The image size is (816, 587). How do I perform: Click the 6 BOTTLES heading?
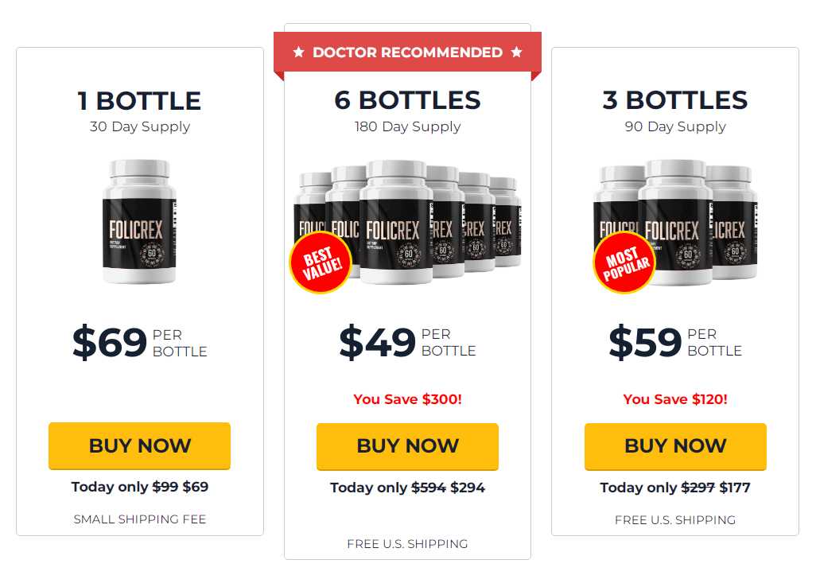tap(407, 100)
